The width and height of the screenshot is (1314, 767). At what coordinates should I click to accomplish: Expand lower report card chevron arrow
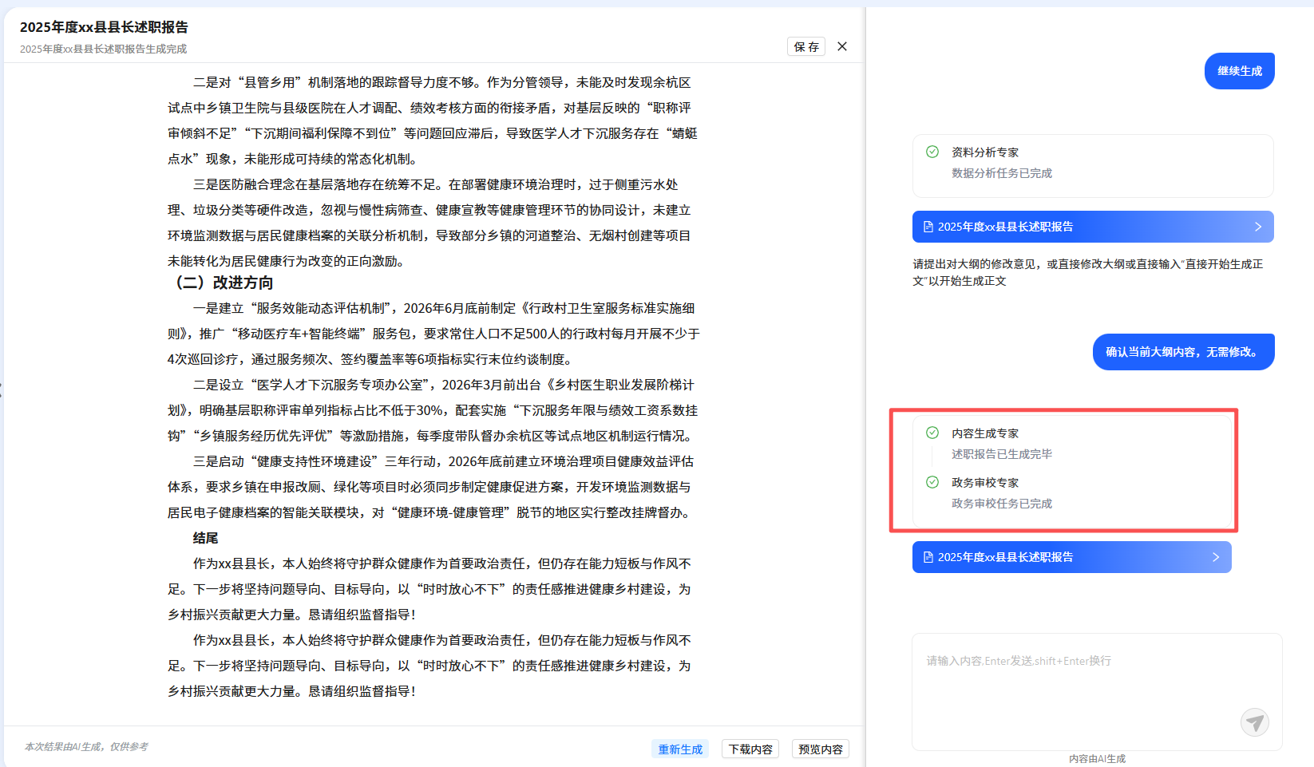1215,557
